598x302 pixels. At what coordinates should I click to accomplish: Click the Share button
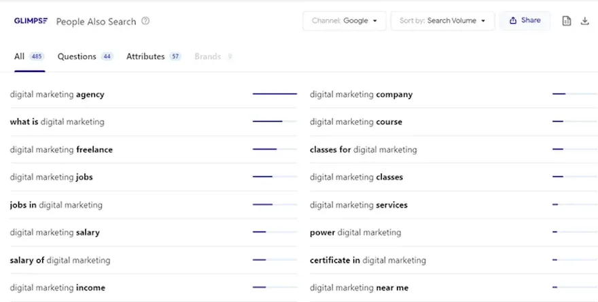[x=525, y=20]
